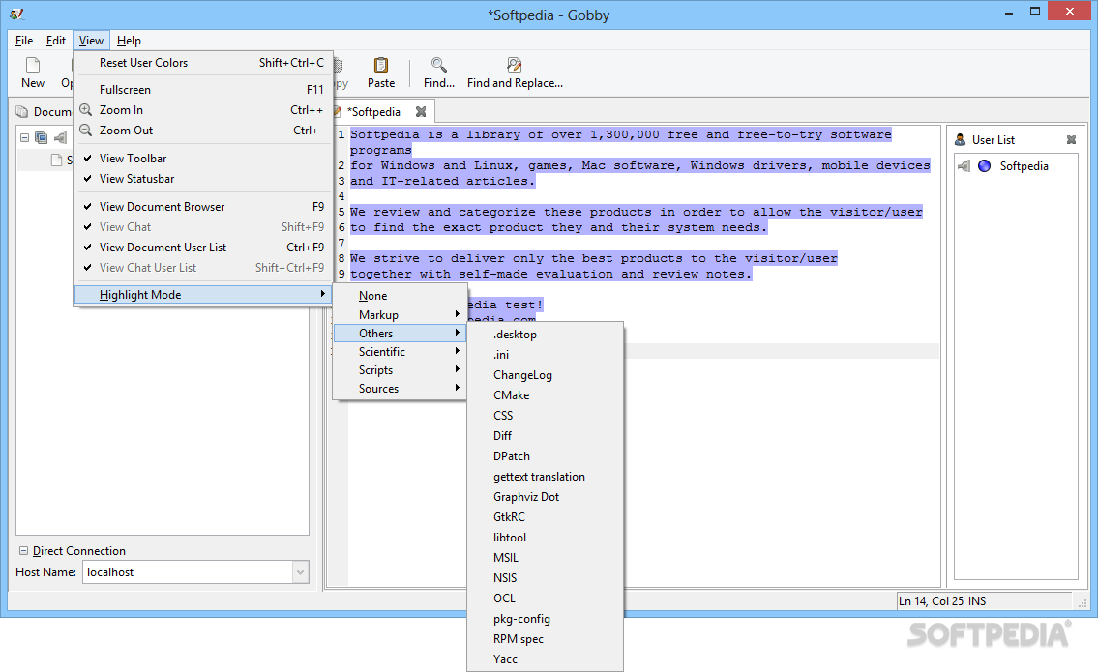Expand the Sources submenu

pos(400,389)
